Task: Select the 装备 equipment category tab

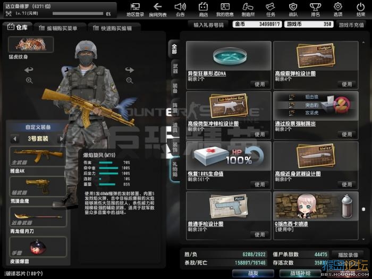Action: point(175,88)
